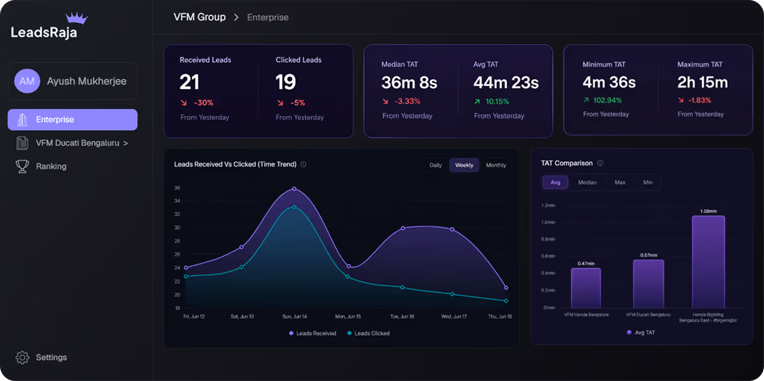Click the VFM Honda Bangalore bar
Viewport: 764px width, 381px height.
click(586, 288)
